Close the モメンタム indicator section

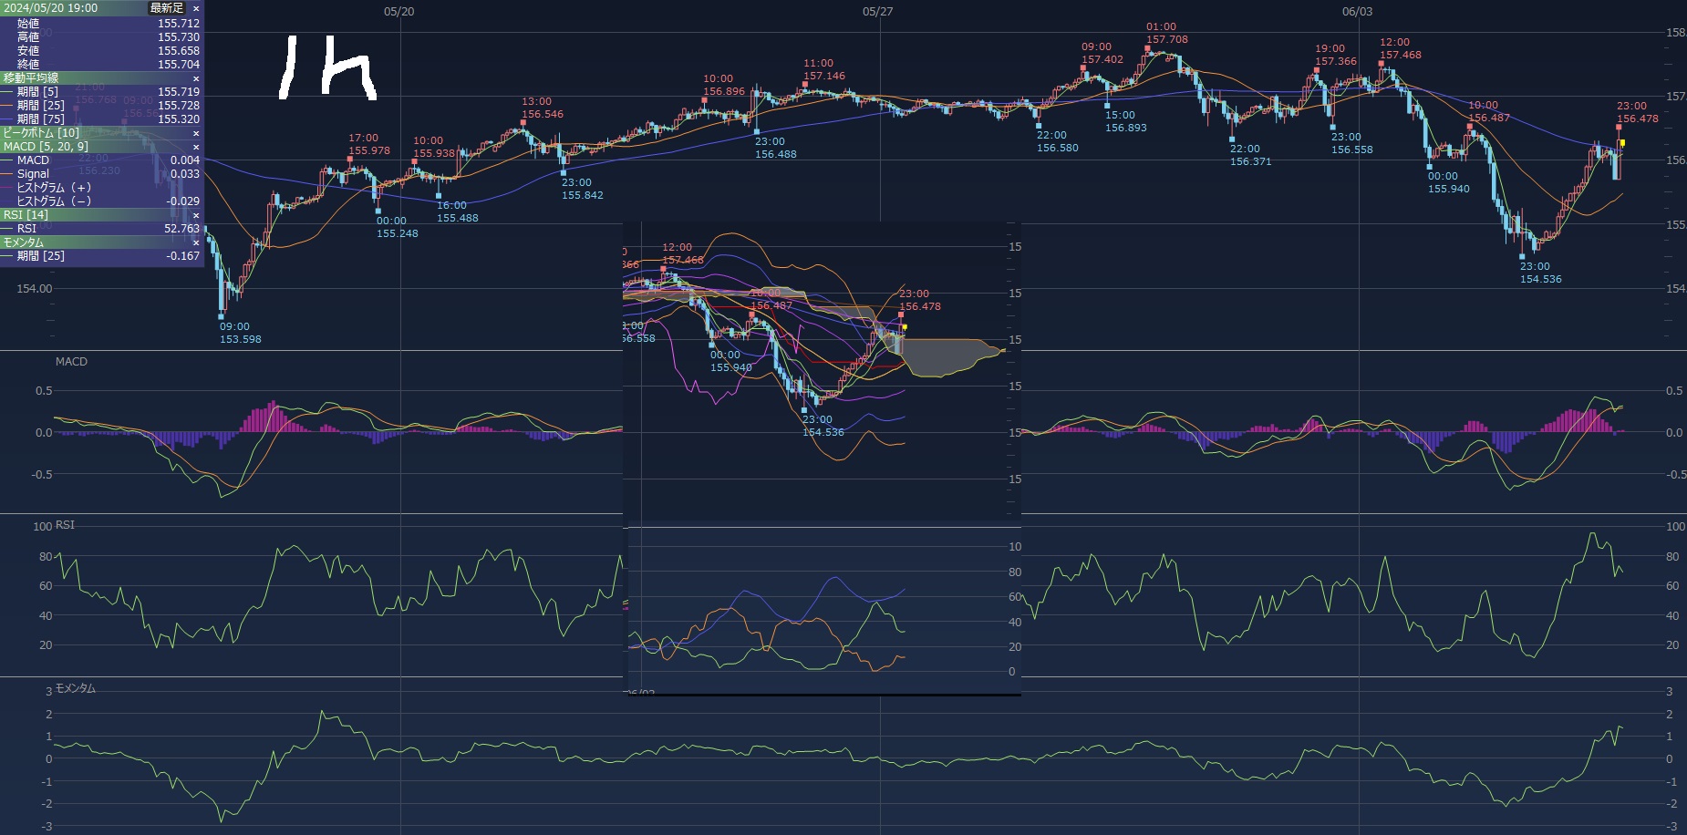click(x=196, y=242)
